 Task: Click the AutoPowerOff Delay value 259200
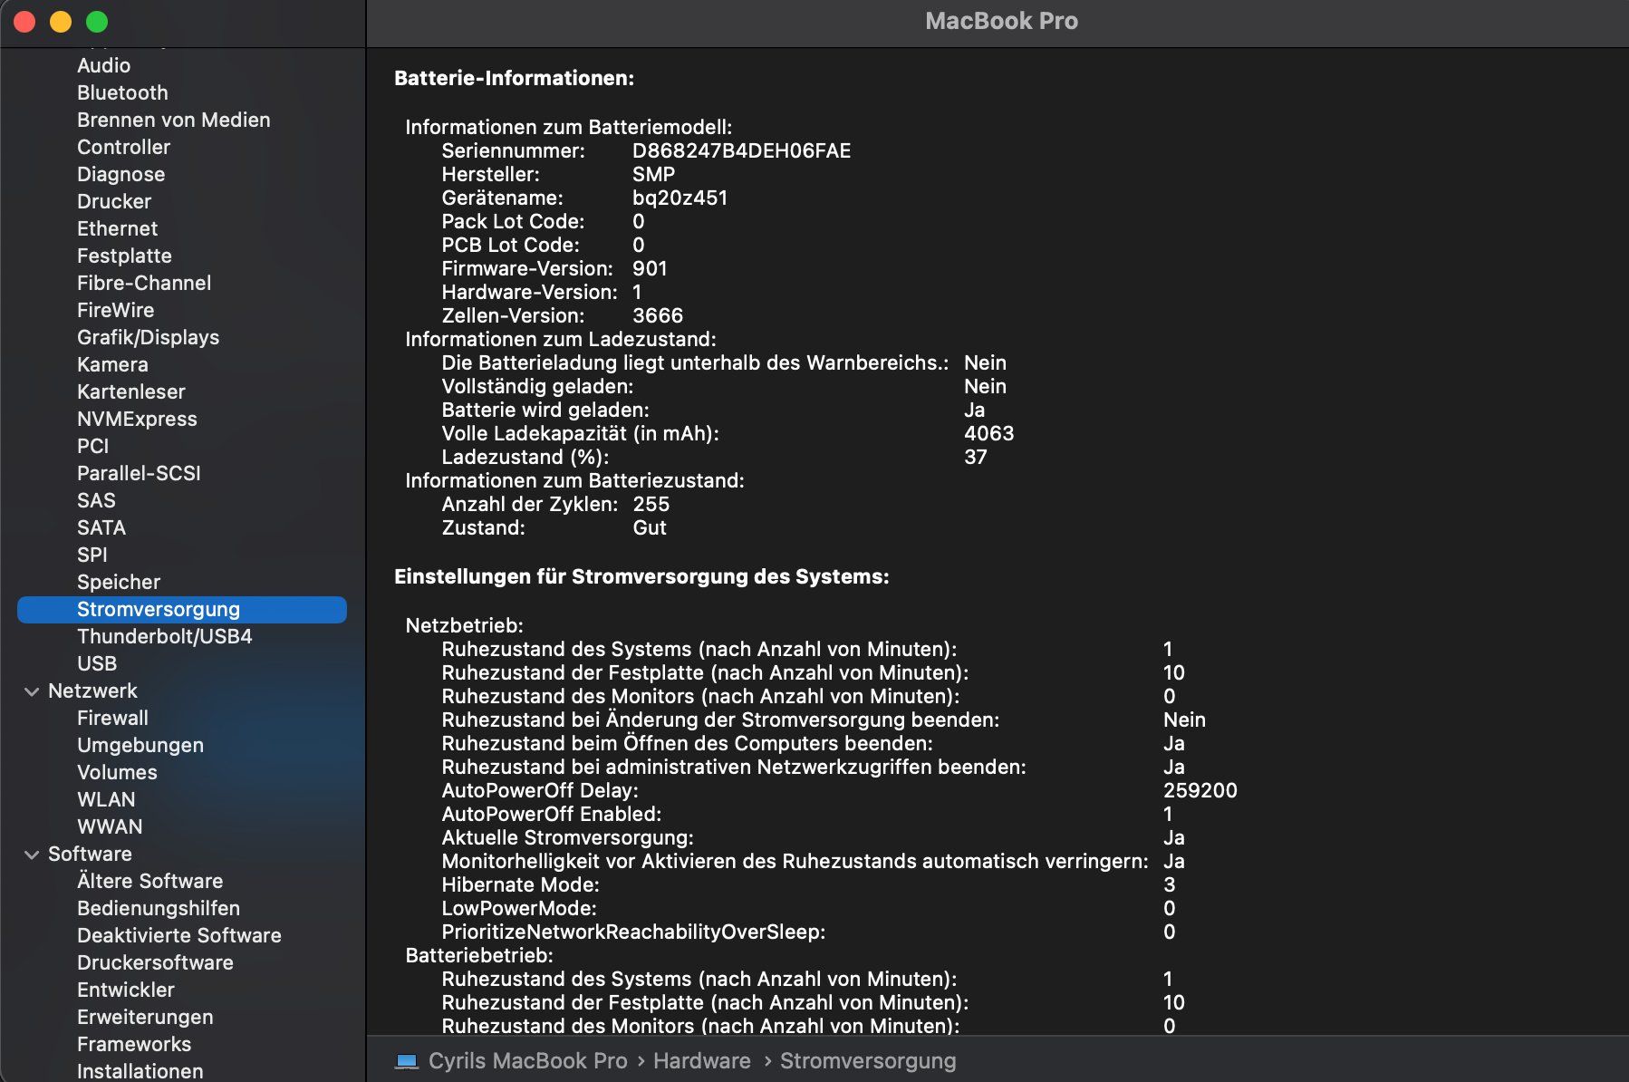pyautogui.click(x=1200, y=790)
